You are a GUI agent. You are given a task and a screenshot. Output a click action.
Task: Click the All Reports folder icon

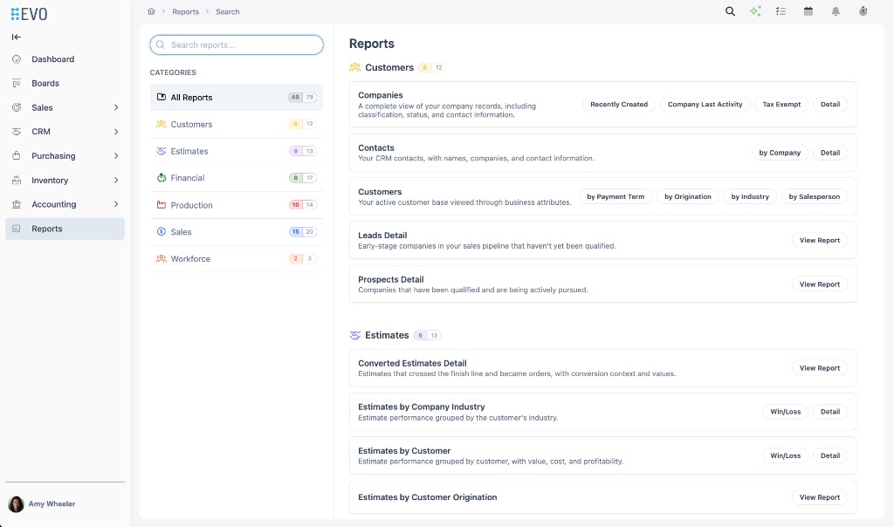point(162,97)
